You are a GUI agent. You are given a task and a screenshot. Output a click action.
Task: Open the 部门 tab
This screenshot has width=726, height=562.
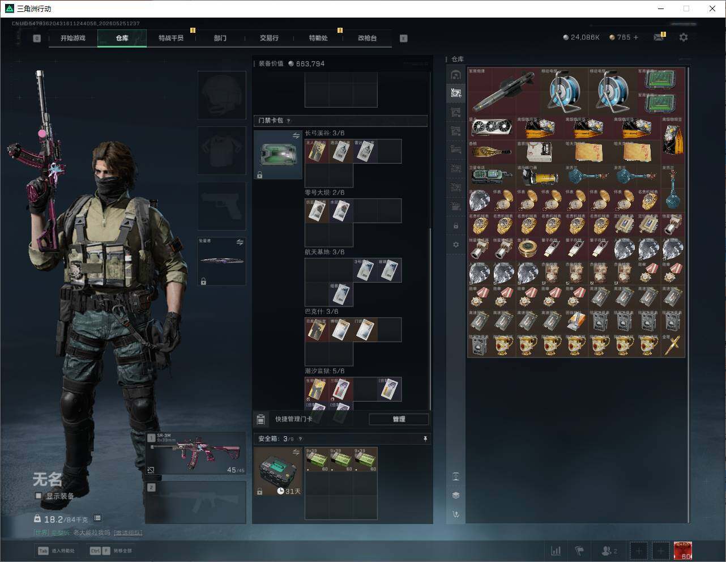[x=220, y=38]
